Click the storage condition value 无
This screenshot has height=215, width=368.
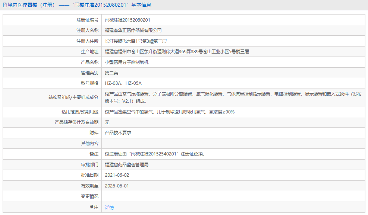[x=107, y=122]
